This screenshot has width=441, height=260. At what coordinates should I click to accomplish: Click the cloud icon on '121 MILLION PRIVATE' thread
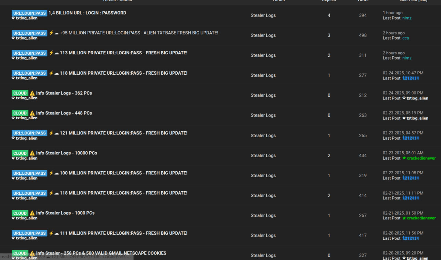click(x=56, y=133)
